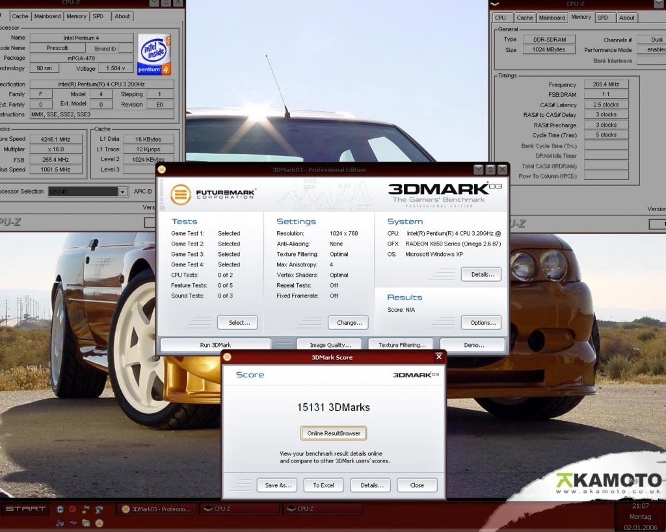The image size is (666, 532).
Task: Launch the orange 3DMark quick launch icon
Action: coord(100,523)
